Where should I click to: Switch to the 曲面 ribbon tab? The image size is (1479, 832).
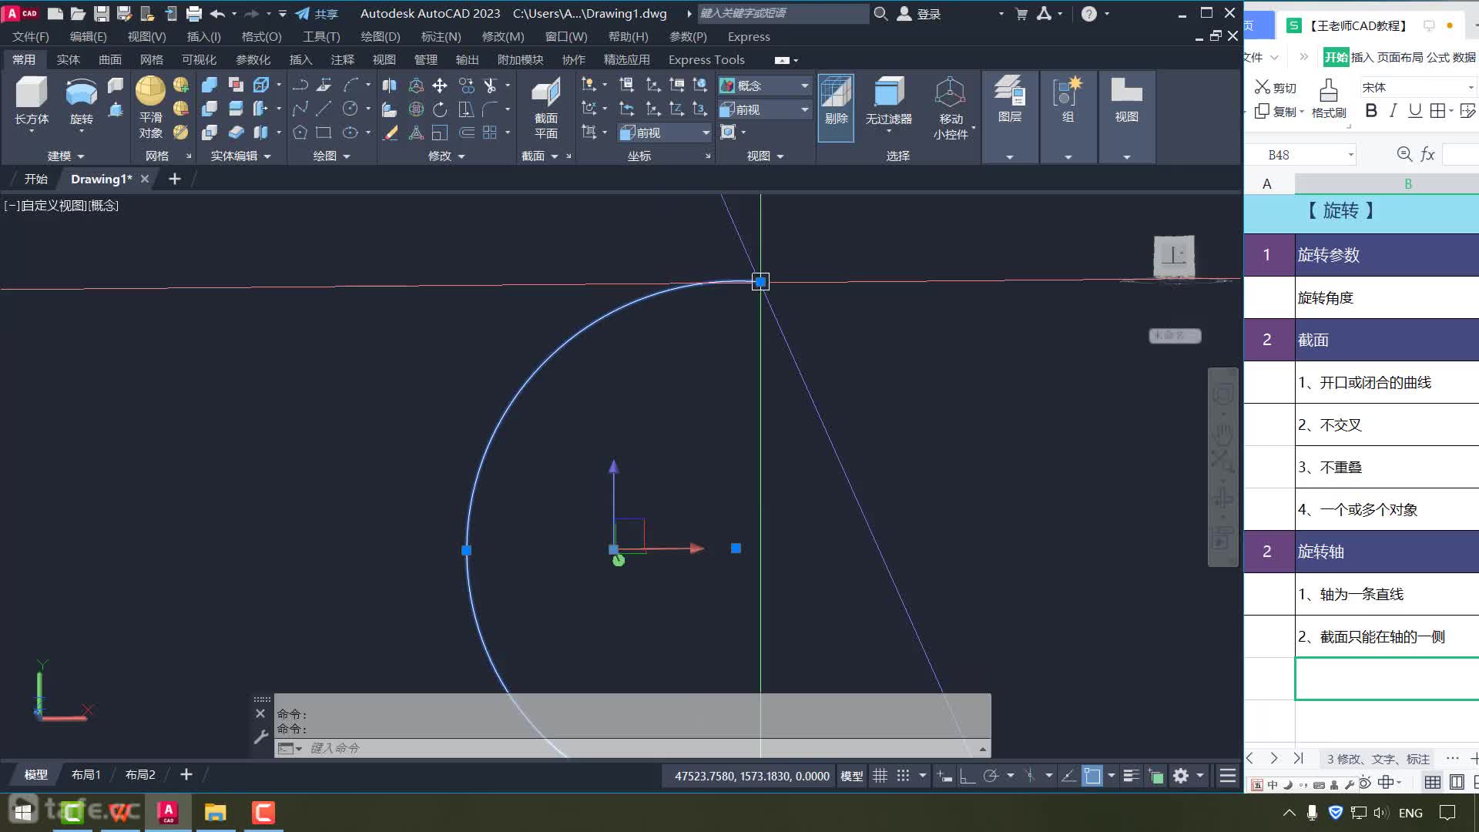110,59
